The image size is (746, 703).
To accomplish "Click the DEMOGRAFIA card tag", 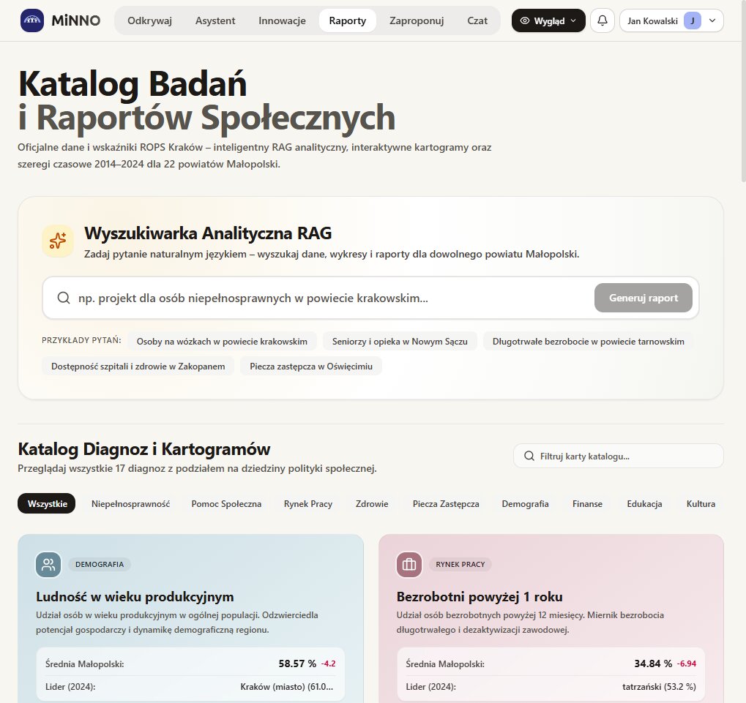I will (x=100, y=564).
